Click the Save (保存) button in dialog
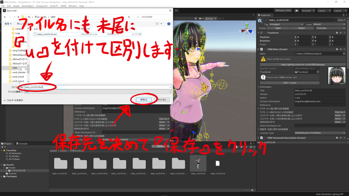The image size is (349, 196). point(144,100)
